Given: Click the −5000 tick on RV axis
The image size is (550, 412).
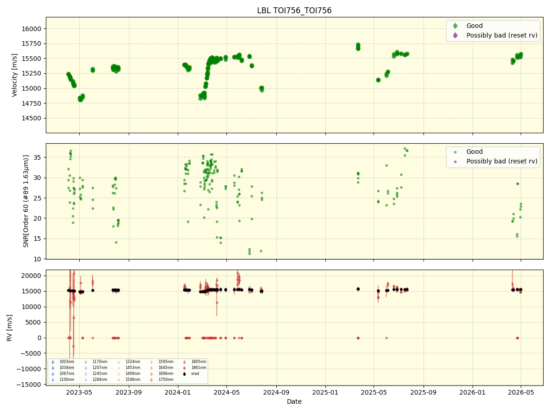Looking at the screenshot, I should pyautogui.click(x=31, y=353).
